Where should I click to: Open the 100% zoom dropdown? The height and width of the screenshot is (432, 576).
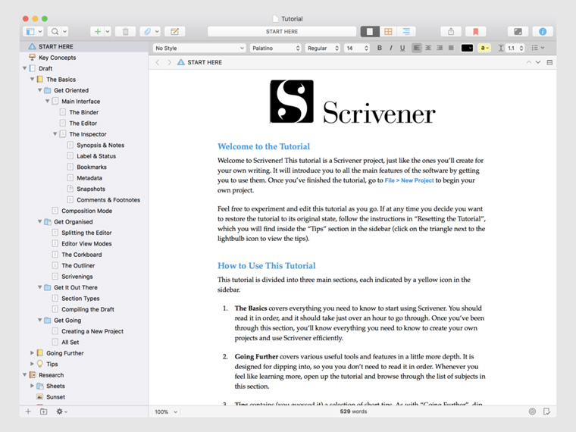click(166, 412)
